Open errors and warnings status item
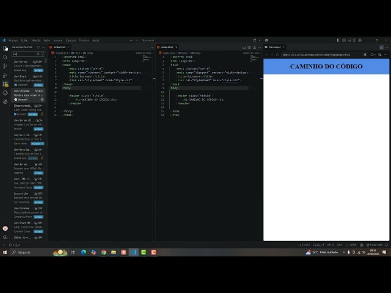 tap(15, 245)
